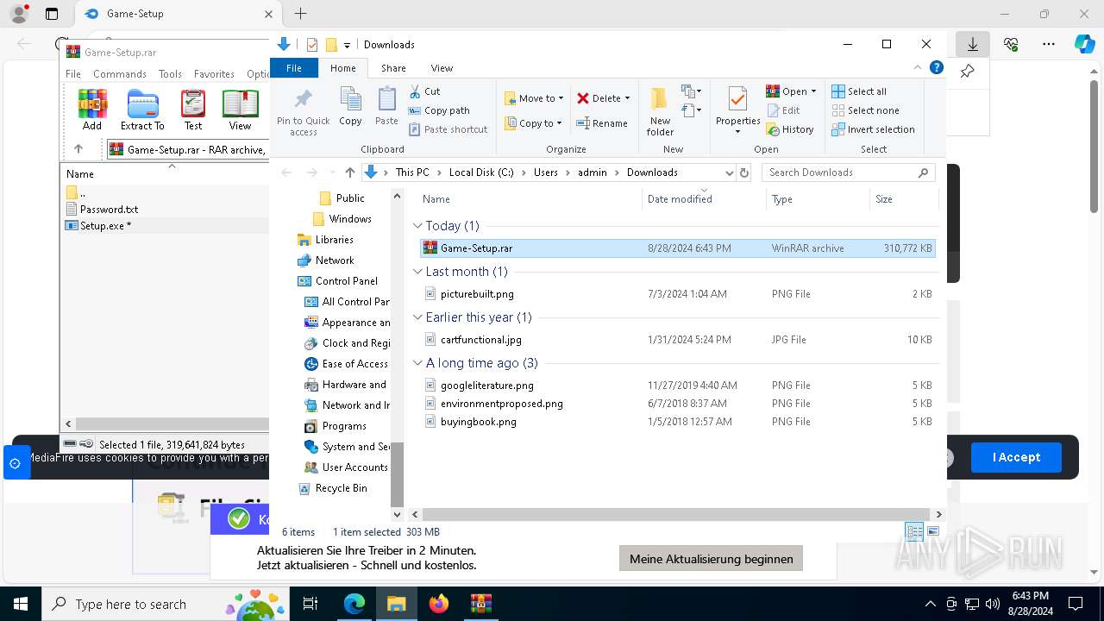Click the I Accept cookies button

coord(1016,457)
